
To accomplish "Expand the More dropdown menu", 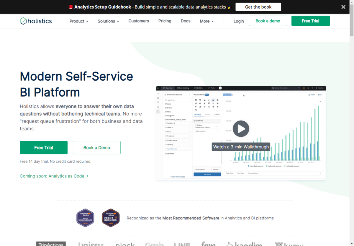I will pos(206,21).
